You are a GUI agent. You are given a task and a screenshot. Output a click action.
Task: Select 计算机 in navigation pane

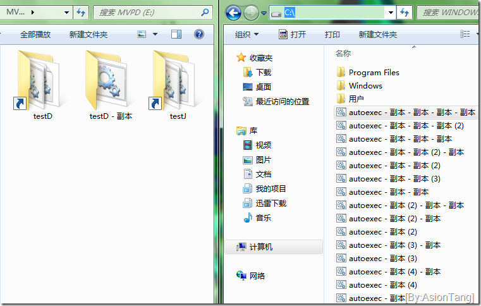pos(260,247)
